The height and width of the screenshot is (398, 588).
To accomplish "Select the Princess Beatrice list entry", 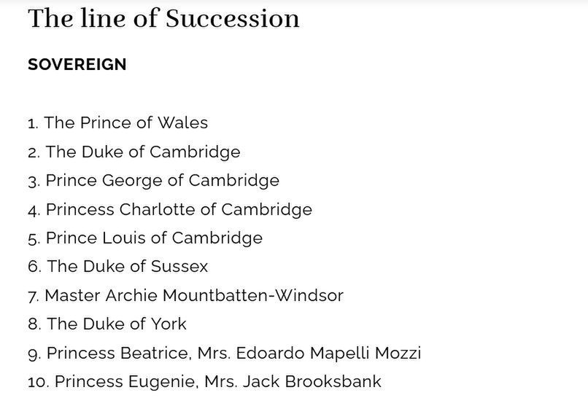I will tap(224, 354).
